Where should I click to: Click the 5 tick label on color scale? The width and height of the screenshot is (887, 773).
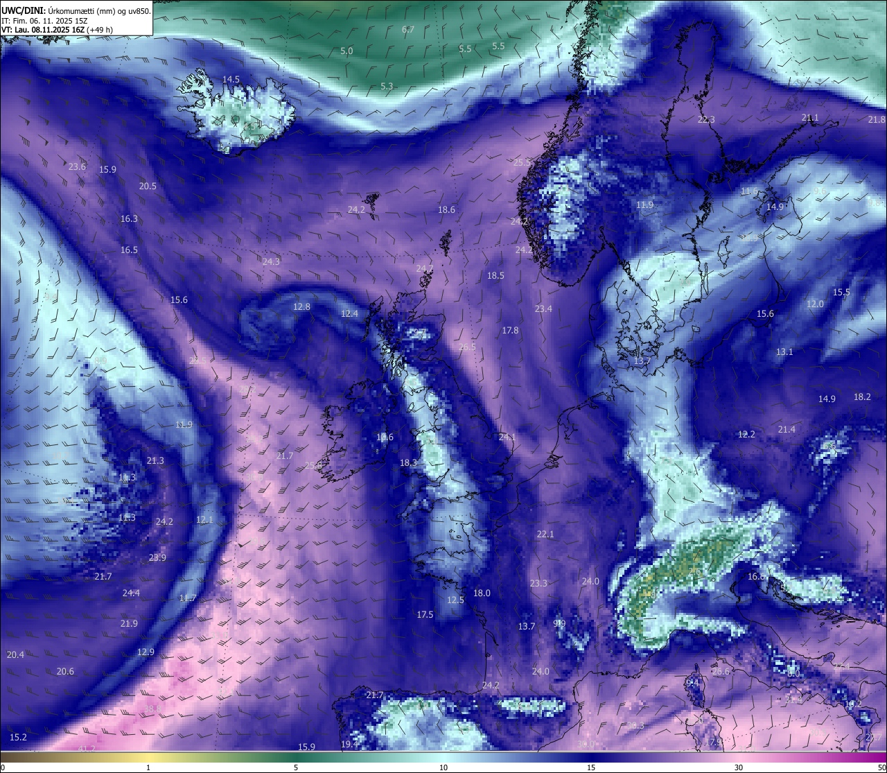[296, 767]
